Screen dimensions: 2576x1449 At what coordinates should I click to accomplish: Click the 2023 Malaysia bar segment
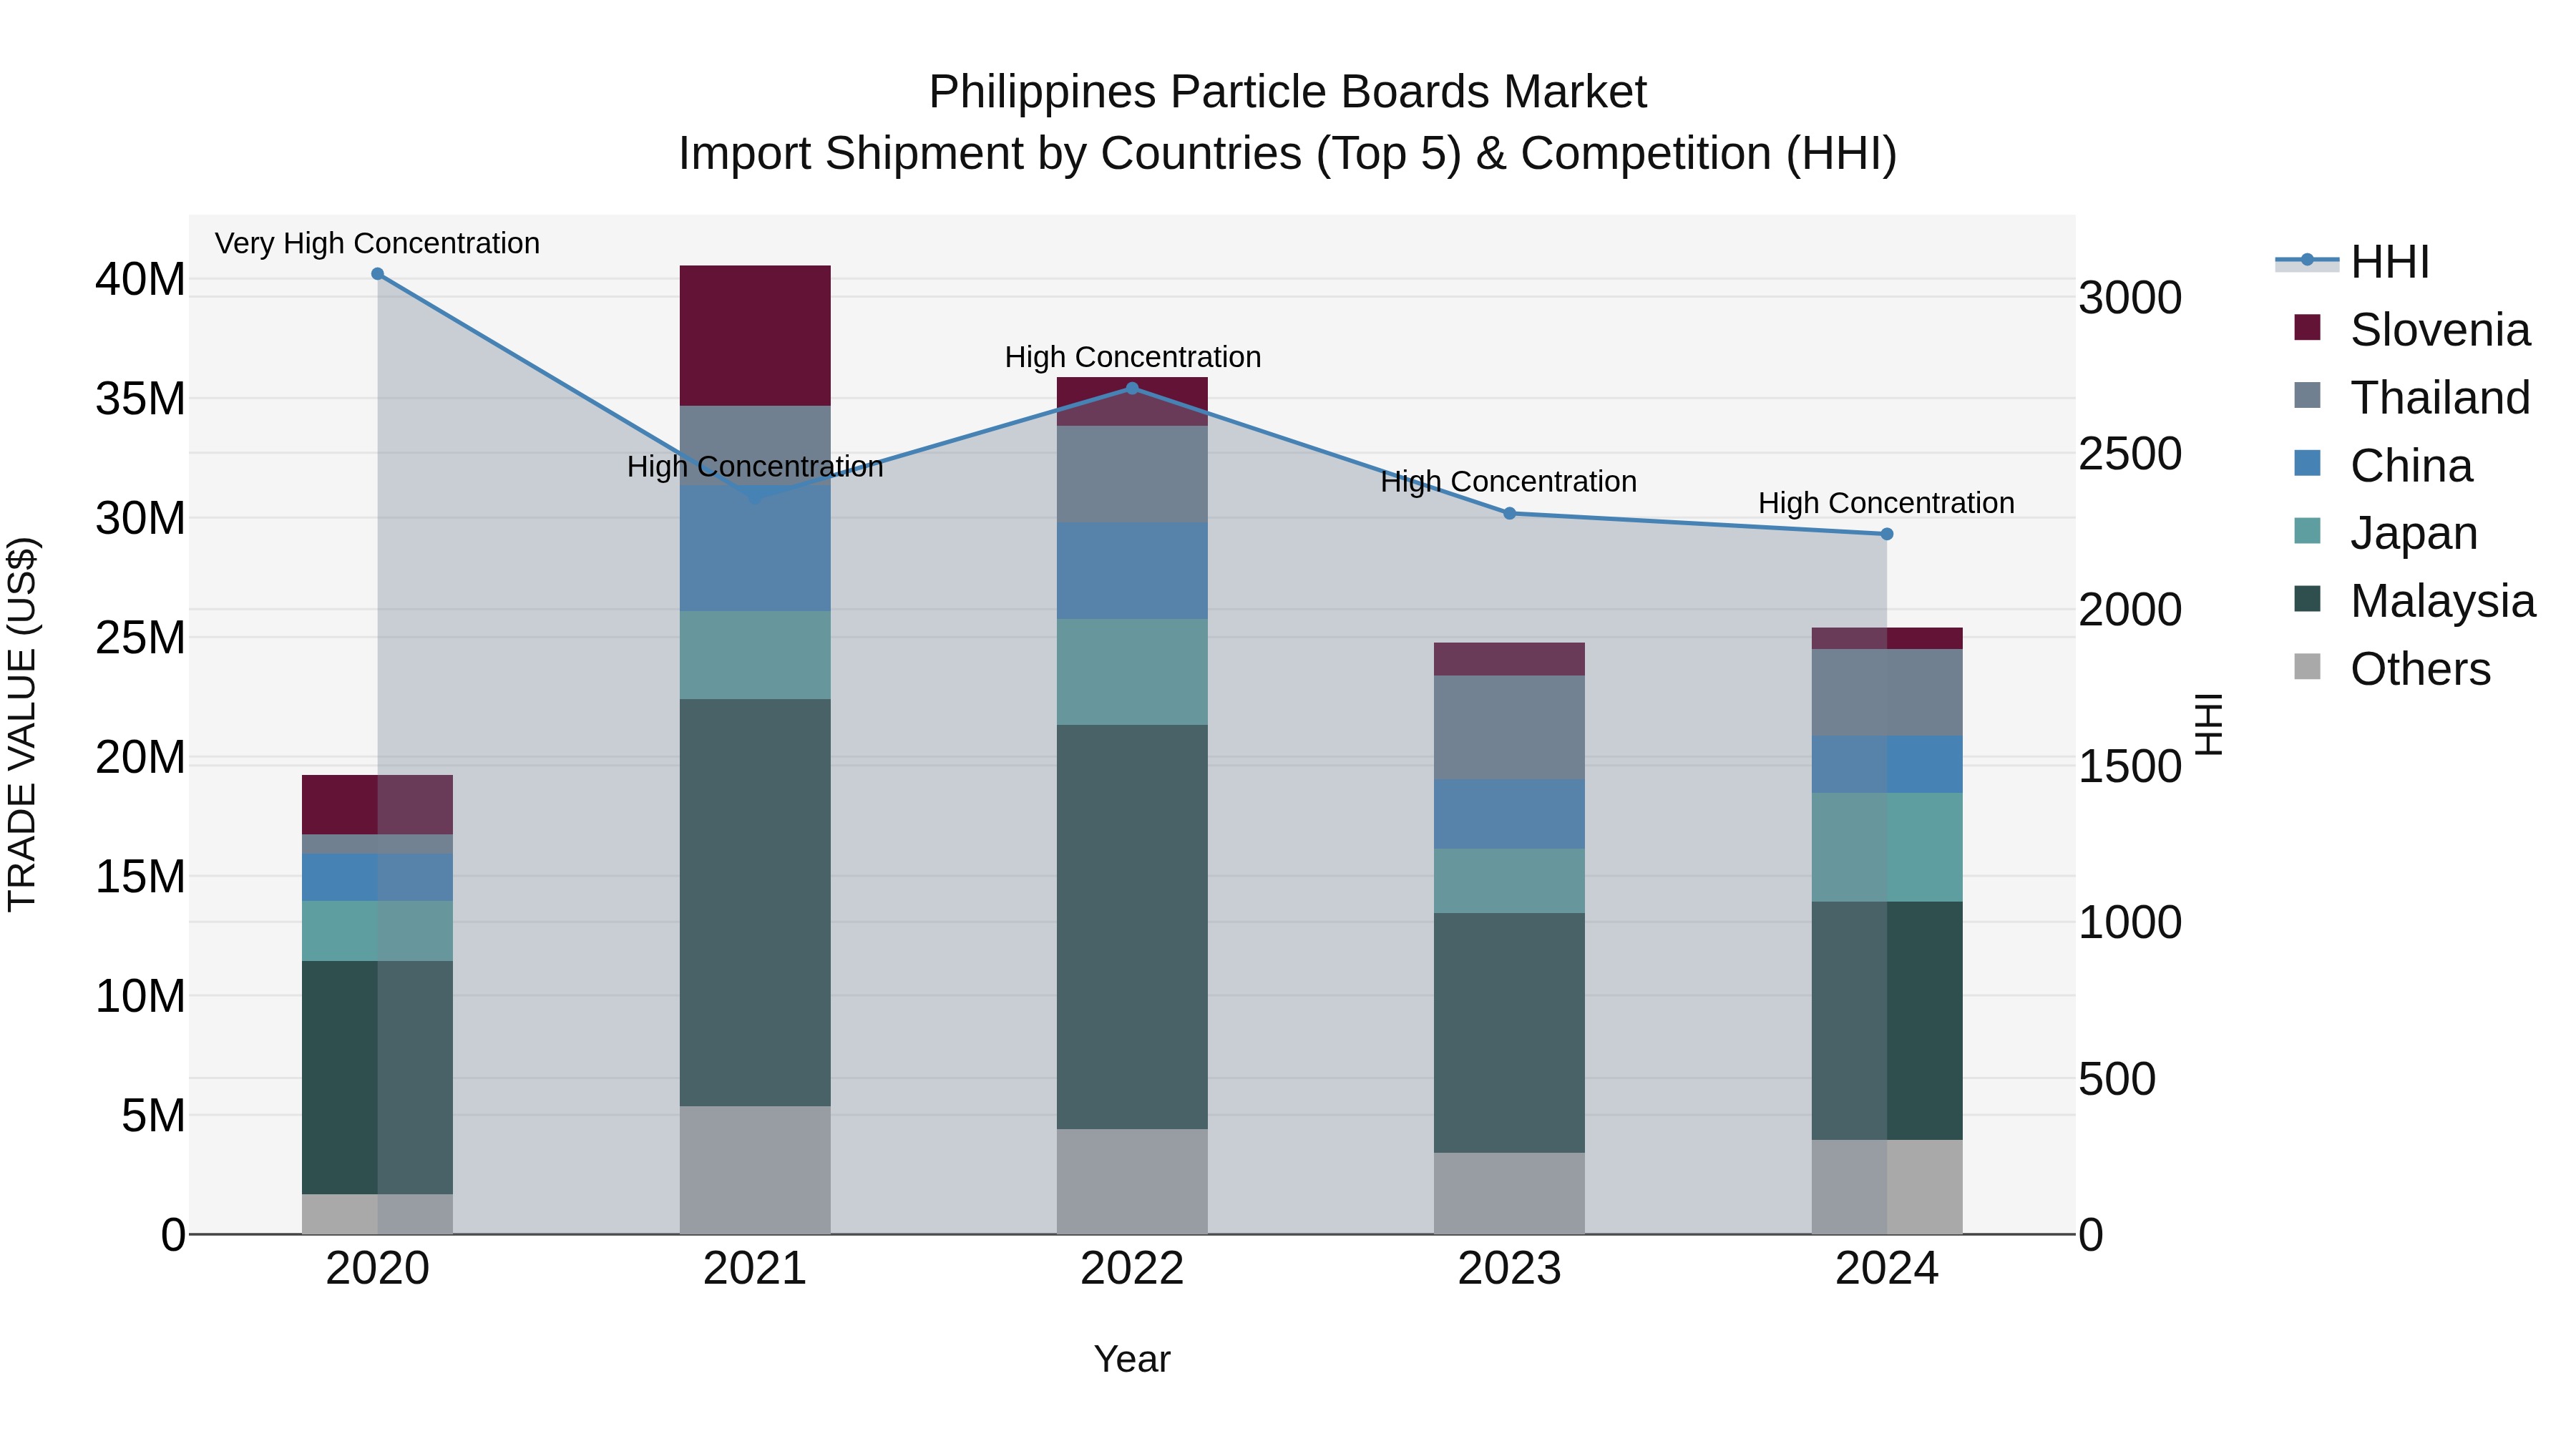click(1510, 1033)
